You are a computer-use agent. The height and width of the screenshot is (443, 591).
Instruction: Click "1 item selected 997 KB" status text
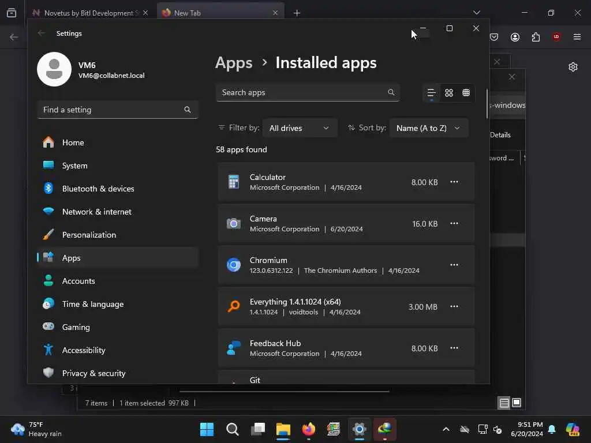(154, 403)
